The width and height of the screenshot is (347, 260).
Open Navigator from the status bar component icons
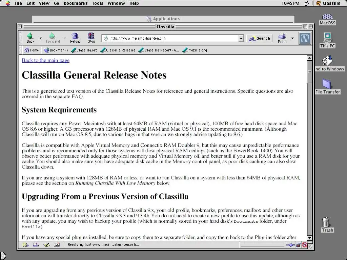coord(25,245)
